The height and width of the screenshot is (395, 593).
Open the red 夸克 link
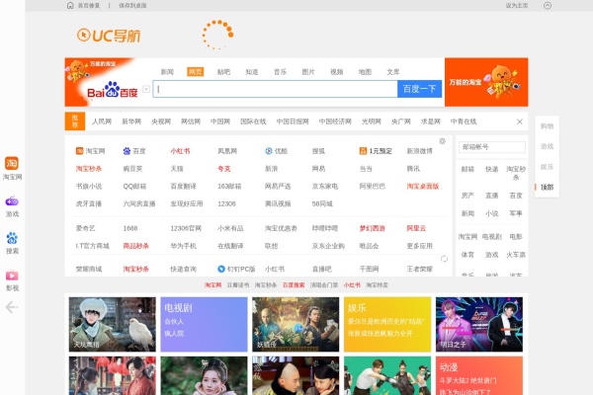224,169
